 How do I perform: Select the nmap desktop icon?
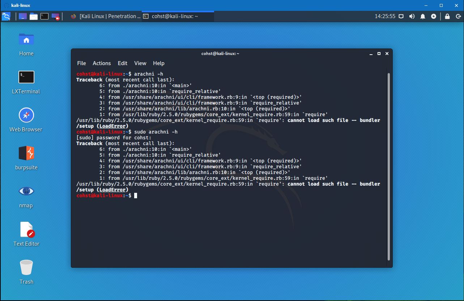click(x=26, y=191)
